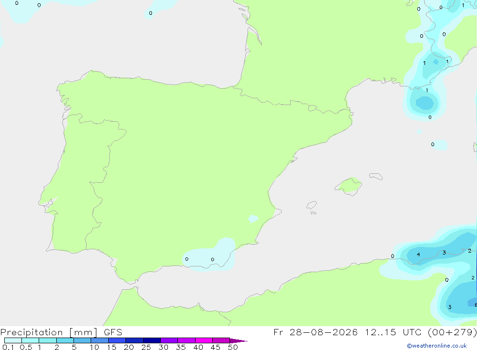Click the 25 to 30 mm legend swatch
The image size is (477, 350).
[x=152, y=340]
